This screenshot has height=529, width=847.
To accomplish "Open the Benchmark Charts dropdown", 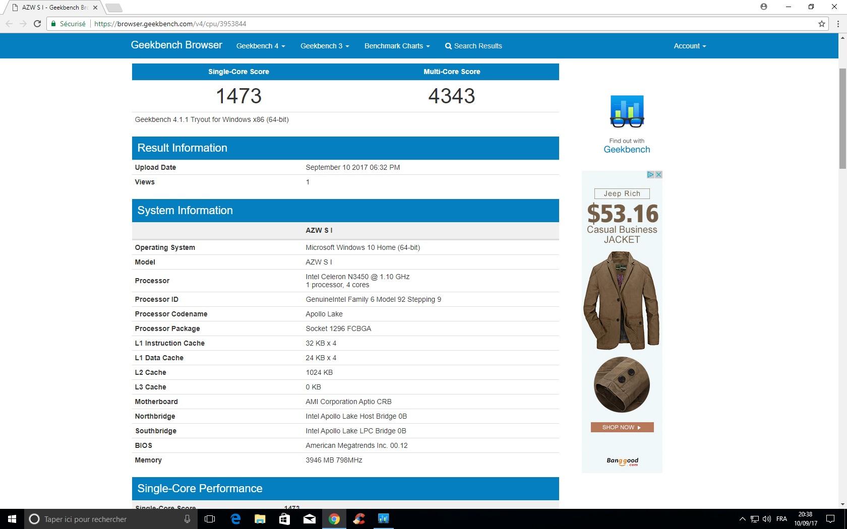I will click(x=397, y=46).
